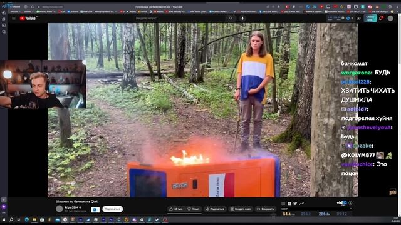Click the Создать клип button
Viewport: 401px width, 225px height.
point(241,209)
